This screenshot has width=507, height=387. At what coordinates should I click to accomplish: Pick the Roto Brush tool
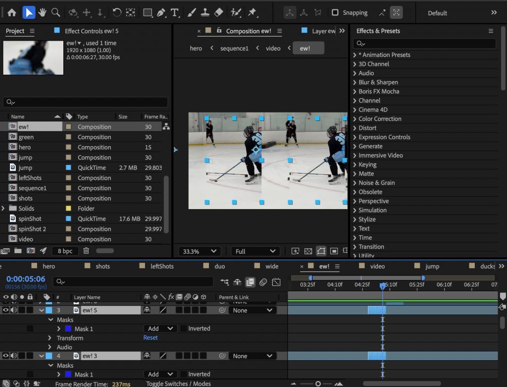[x=236, y=12]
